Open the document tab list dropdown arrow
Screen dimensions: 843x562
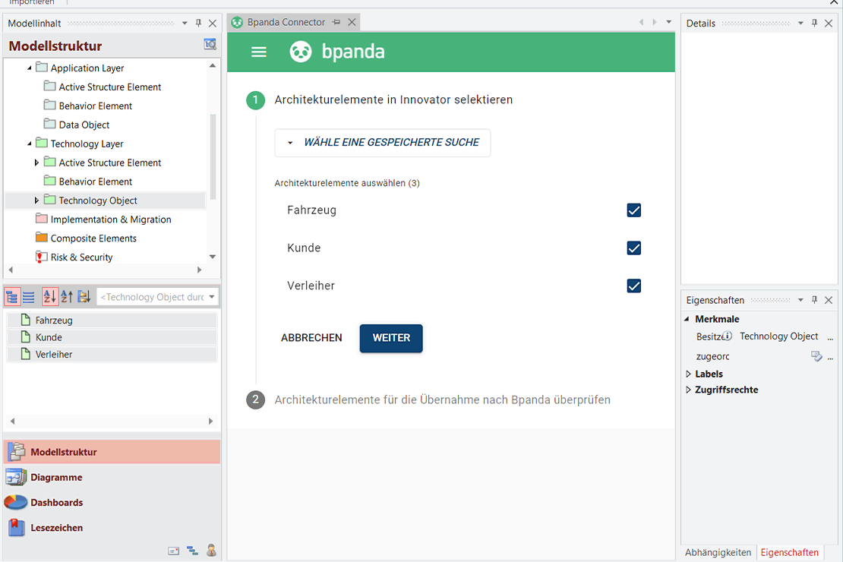(x=669, y=22)
